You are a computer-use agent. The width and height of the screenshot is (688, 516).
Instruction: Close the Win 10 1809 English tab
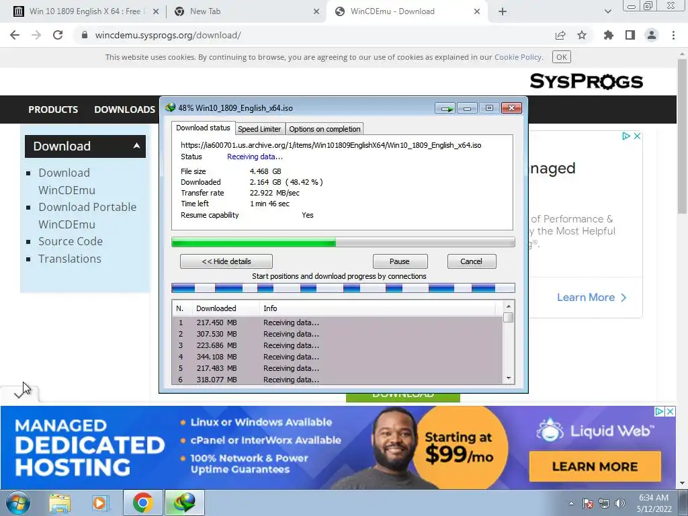(x=156, y=11)
